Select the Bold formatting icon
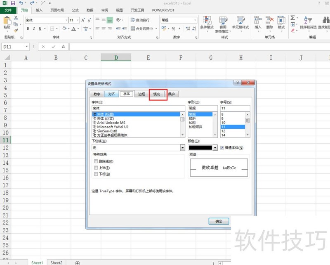Image resolution: width=330 pixels, height=265 pixels. 28,28
